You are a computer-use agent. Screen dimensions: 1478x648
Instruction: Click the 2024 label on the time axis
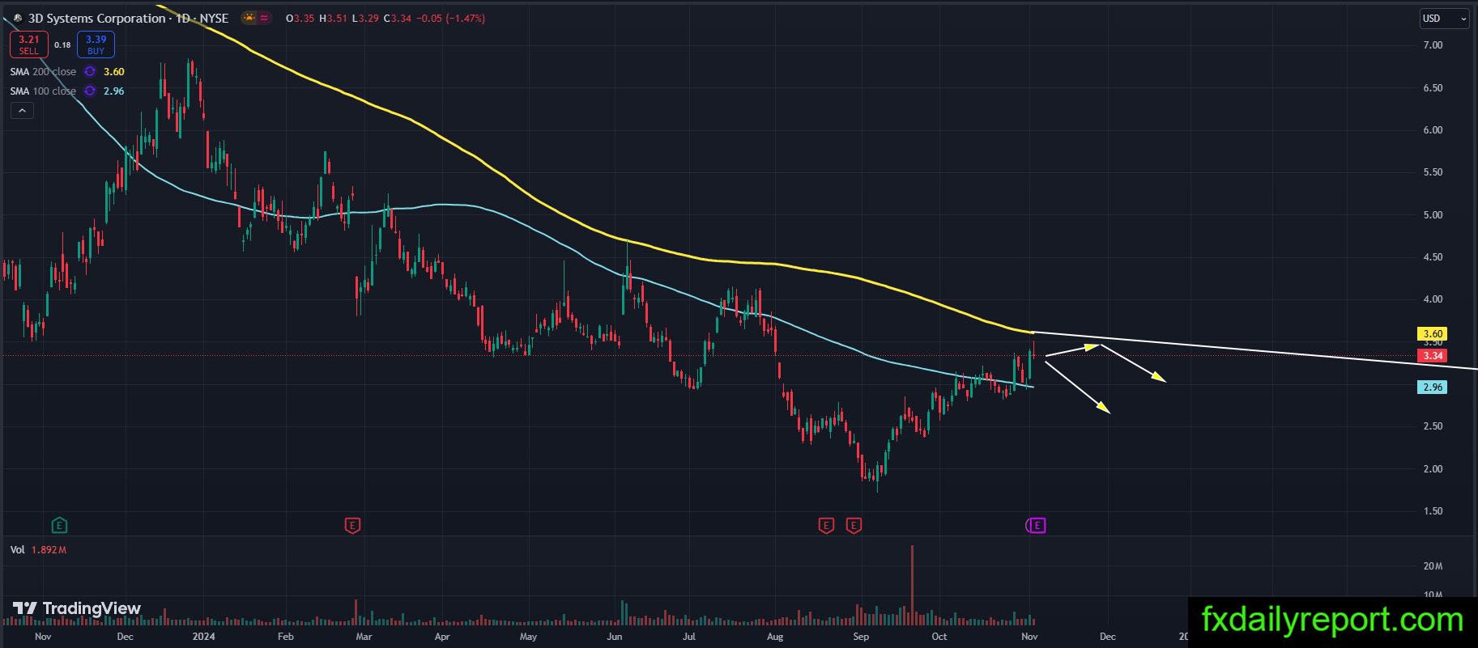coord(203,637)
